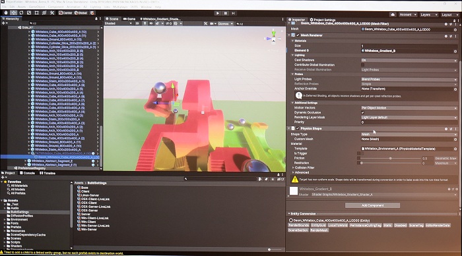Select the Rect transform tool
Image resolution: width=462 pixels, height=256 pixels.
pyautogui.click(x=36, y=13)
